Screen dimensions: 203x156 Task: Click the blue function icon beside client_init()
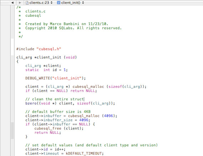tap(59, 2)
